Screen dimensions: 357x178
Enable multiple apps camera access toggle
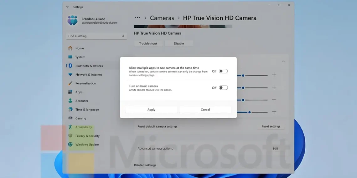(223, 71)
